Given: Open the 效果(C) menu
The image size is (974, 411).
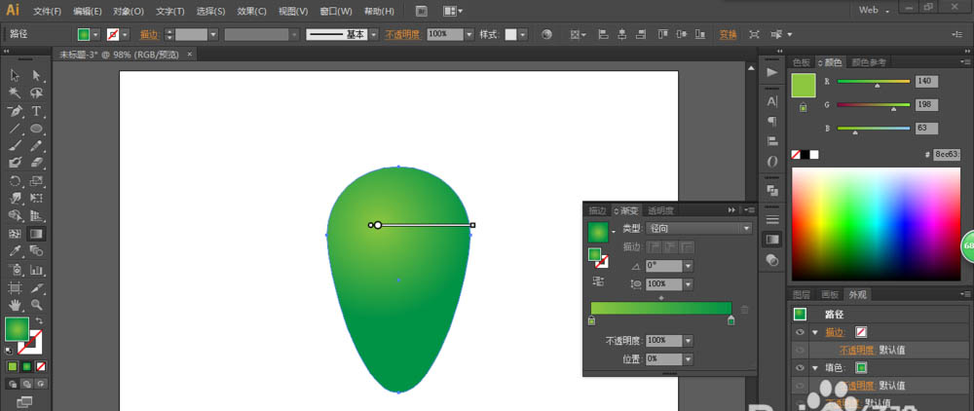Looking at the screenshot, I should click(x=251, y=11).
